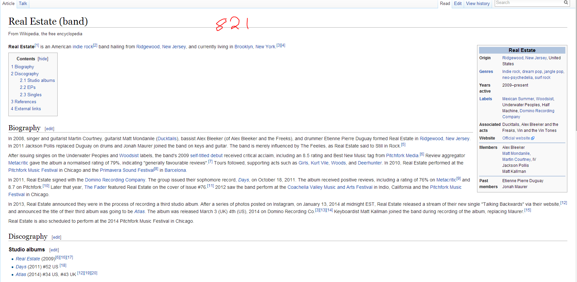Viewport: 577px width, 282px height.
Task: Click external link icon beside Official website
Action: [533, 138]
